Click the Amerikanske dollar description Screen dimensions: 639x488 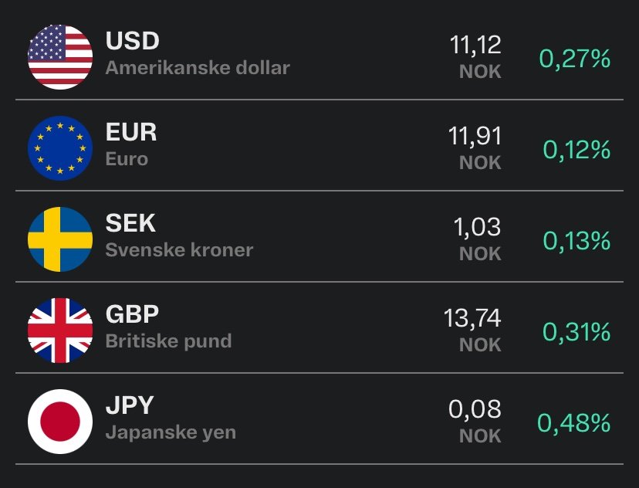[x=198, y=68]
